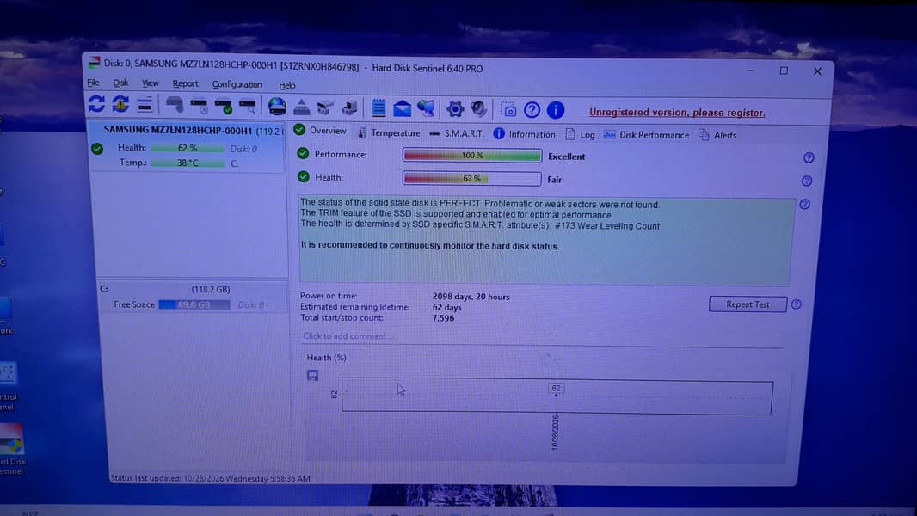Click the horizontal bars list icon in toolbar
This screenshot has height=516, width=917.
pos(145,105)
